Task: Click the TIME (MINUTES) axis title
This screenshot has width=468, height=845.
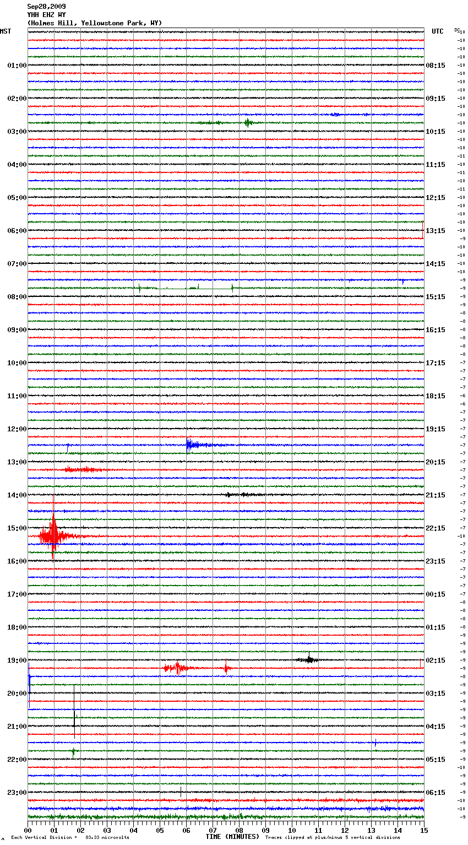Action: pyautogui.click(x=232, y=837)
